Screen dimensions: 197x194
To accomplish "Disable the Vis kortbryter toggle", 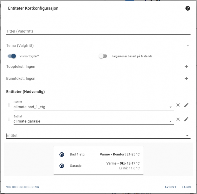I will [x=12, y=56].
